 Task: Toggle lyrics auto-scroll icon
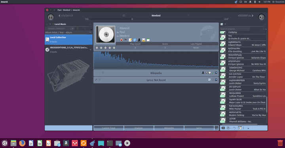pyautogui.click(x=209, y=80)
